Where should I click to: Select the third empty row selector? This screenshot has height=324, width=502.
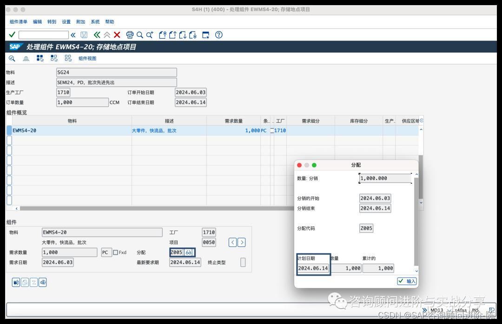click(9, 160)
